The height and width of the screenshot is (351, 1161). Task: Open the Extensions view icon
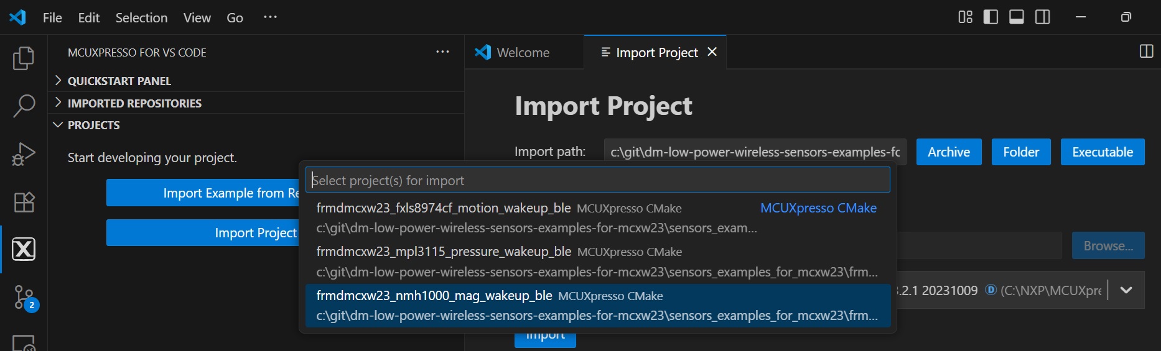click(24, 202)
